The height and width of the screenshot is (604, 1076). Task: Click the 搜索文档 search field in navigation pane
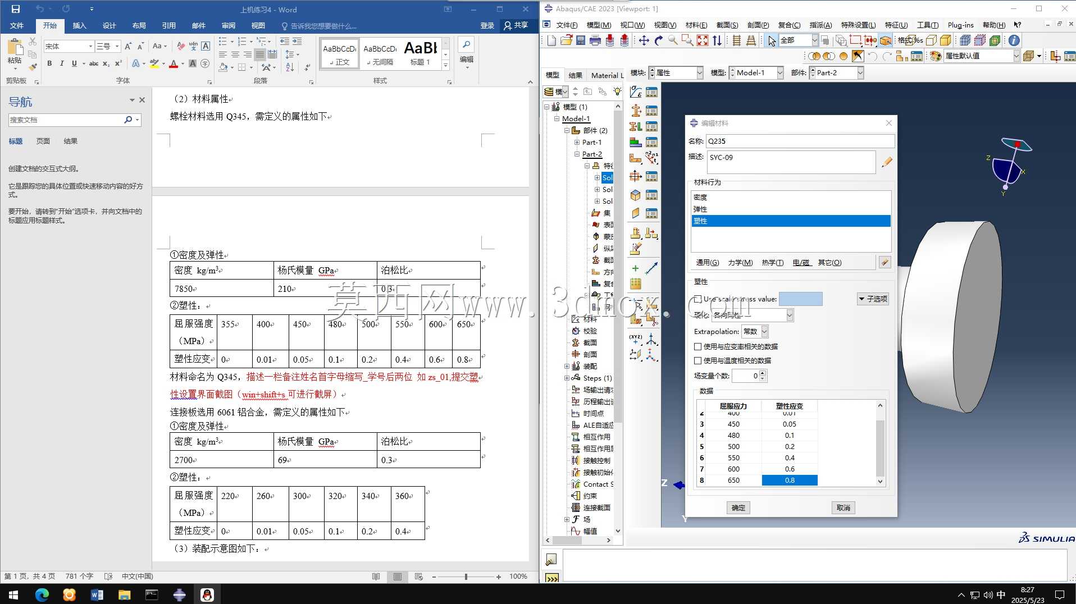coord(66,120)
